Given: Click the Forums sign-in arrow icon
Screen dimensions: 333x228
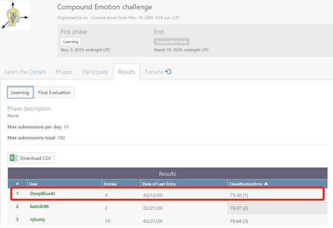Looking at the screenshot, I should [168, 72].
